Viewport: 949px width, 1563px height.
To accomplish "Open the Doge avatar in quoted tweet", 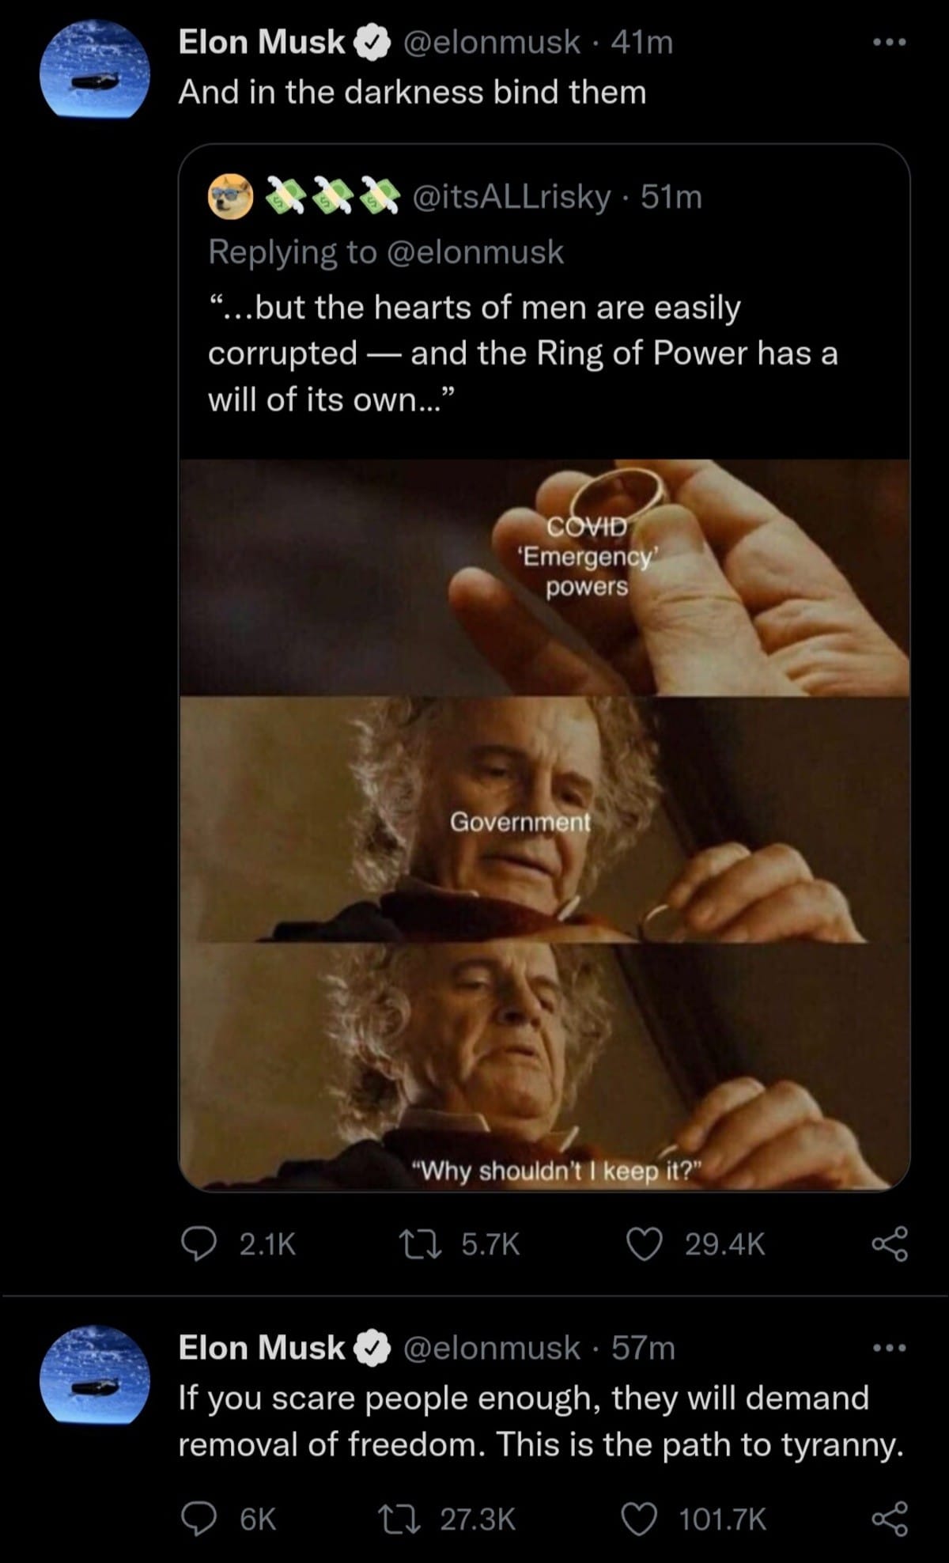I will (230, 196).
